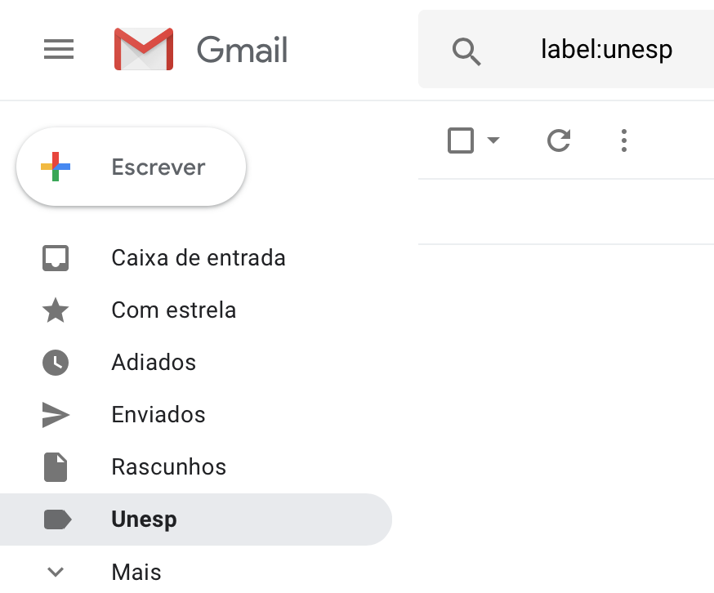Click the Adiados sidebar entry
This screenshot has width=714, height=593.
pos(154,363)
